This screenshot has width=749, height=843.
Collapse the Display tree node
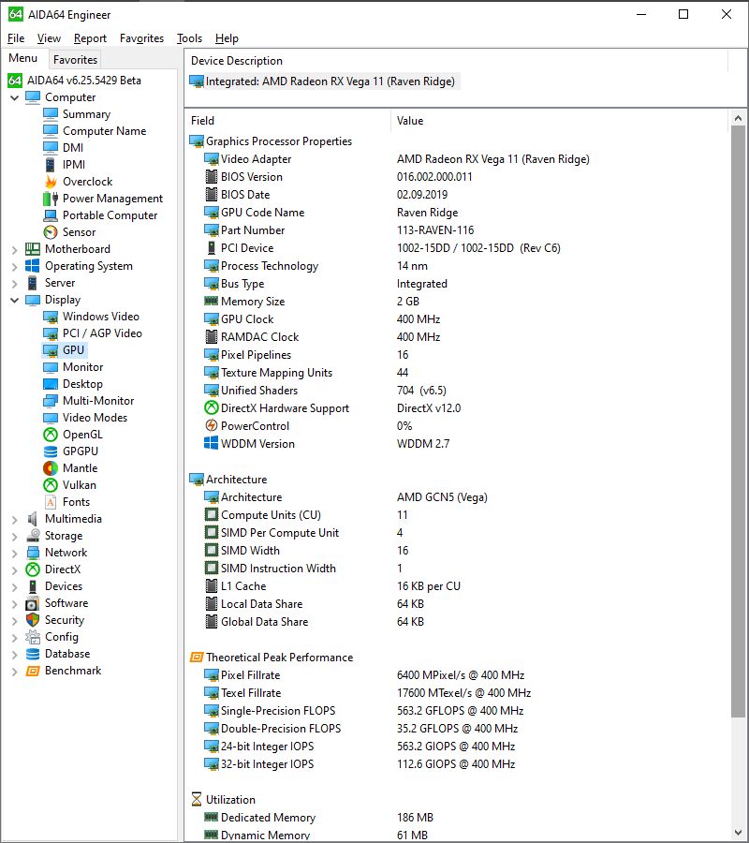coord(14,300)
